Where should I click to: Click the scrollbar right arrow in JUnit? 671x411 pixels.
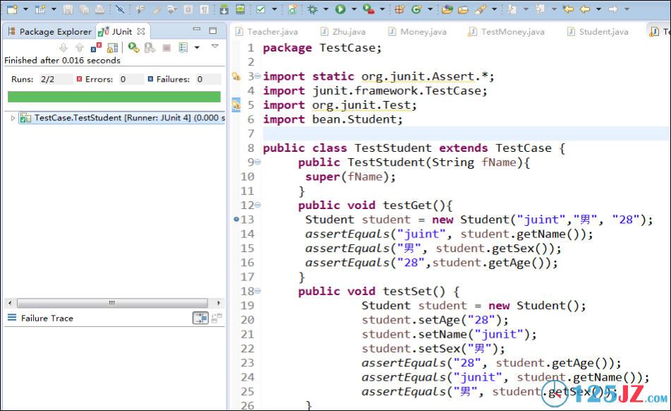(219, 303)
